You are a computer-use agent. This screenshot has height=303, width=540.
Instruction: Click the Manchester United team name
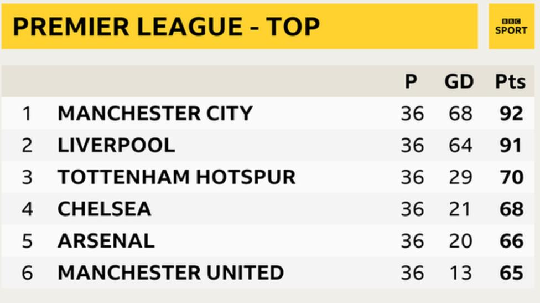(171, 273)
